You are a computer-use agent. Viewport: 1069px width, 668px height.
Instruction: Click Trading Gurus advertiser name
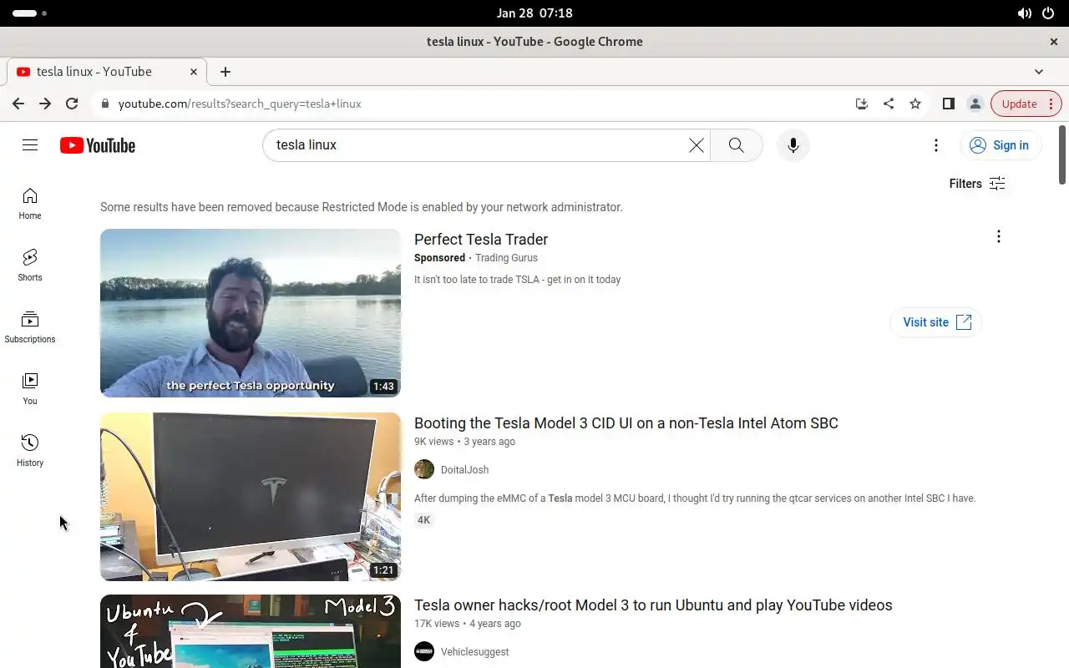(506, 258)
